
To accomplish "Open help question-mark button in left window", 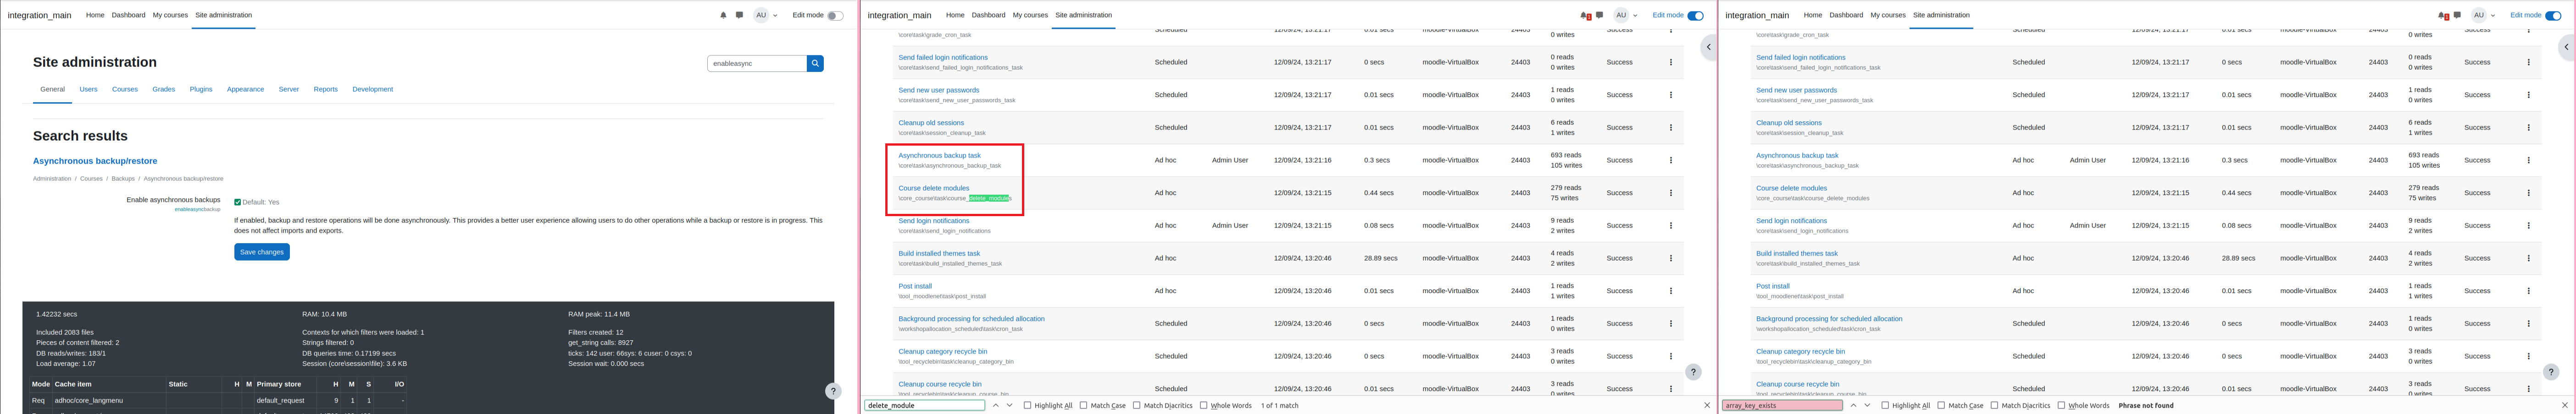I will click(833, 391).
